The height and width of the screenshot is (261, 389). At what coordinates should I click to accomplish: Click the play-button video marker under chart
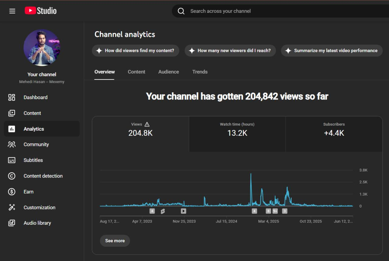click(x=184, y=211)
